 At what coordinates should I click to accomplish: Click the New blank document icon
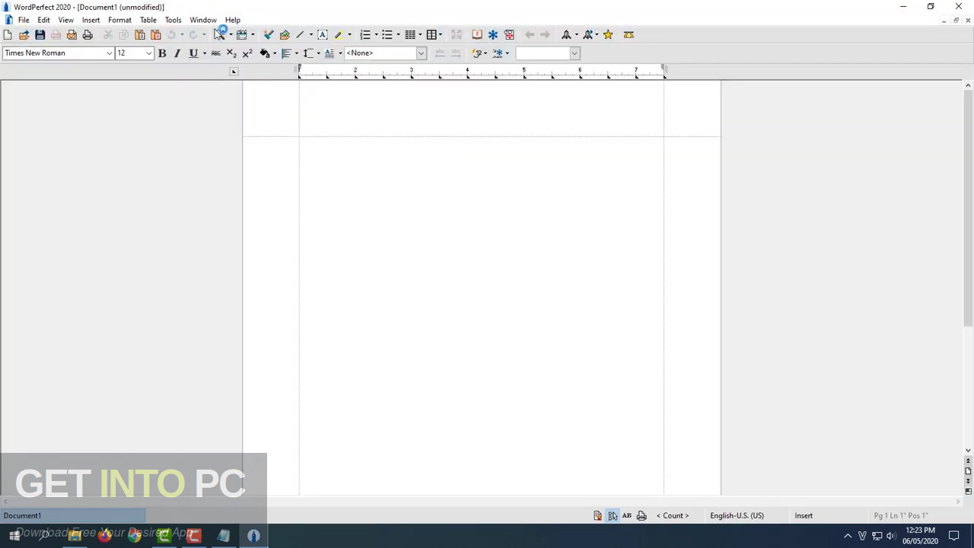tap(8, 35)
